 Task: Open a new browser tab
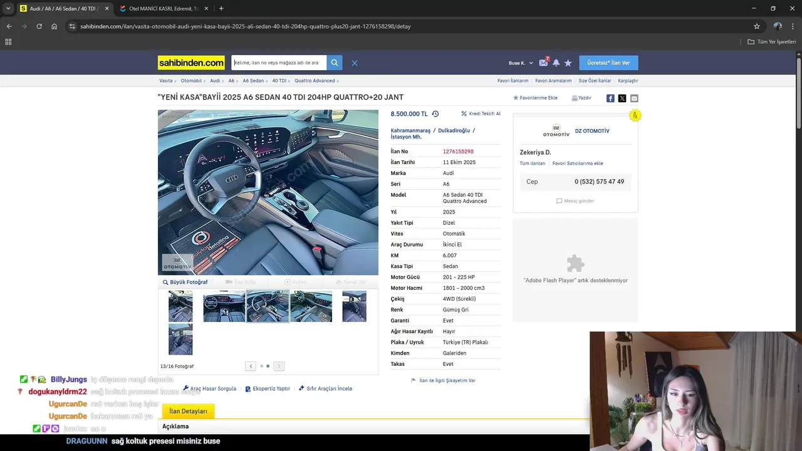pos(221,9)
